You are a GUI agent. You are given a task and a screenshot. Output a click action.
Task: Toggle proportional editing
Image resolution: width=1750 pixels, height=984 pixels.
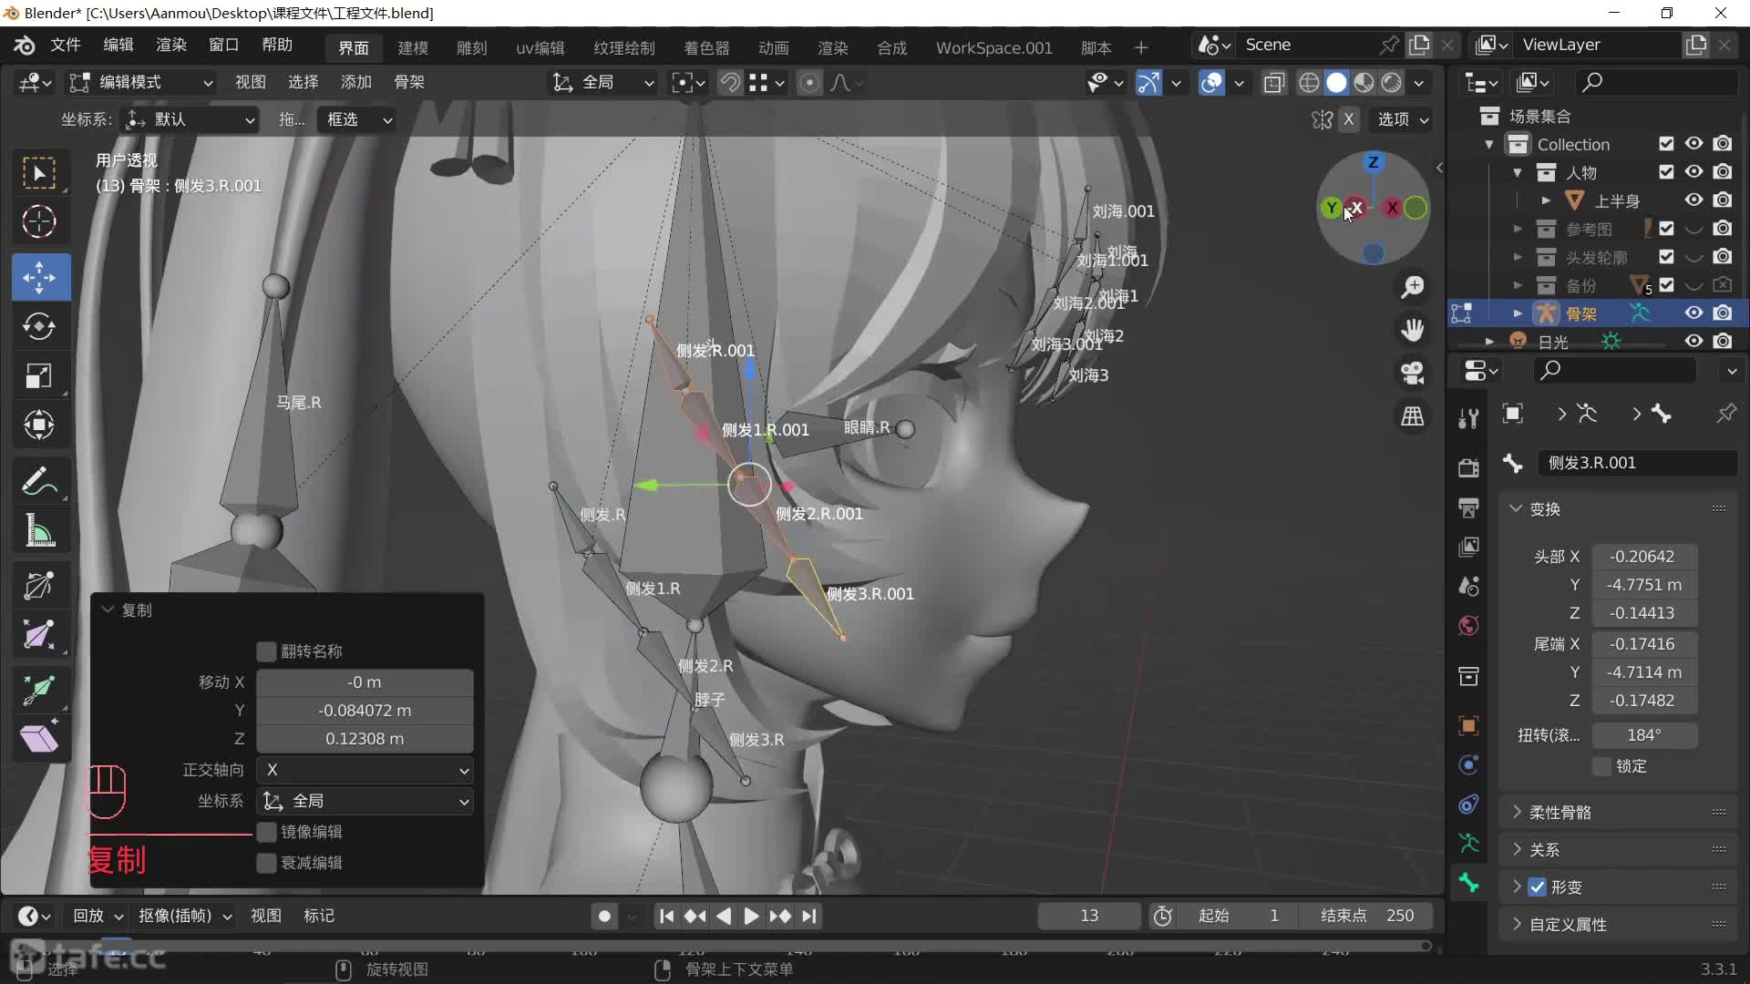808,83
